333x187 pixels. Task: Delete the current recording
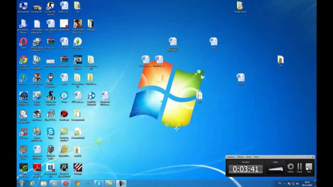(x=290, y=168)
